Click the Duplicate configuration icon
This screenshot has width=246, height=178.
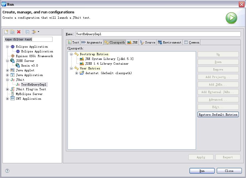tap(13, 32)
